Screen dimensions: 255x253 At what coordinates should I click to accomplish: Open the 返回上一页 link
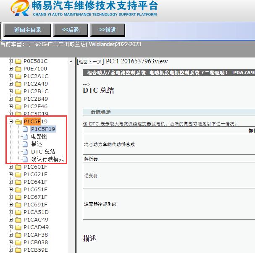tap(90, 62)
